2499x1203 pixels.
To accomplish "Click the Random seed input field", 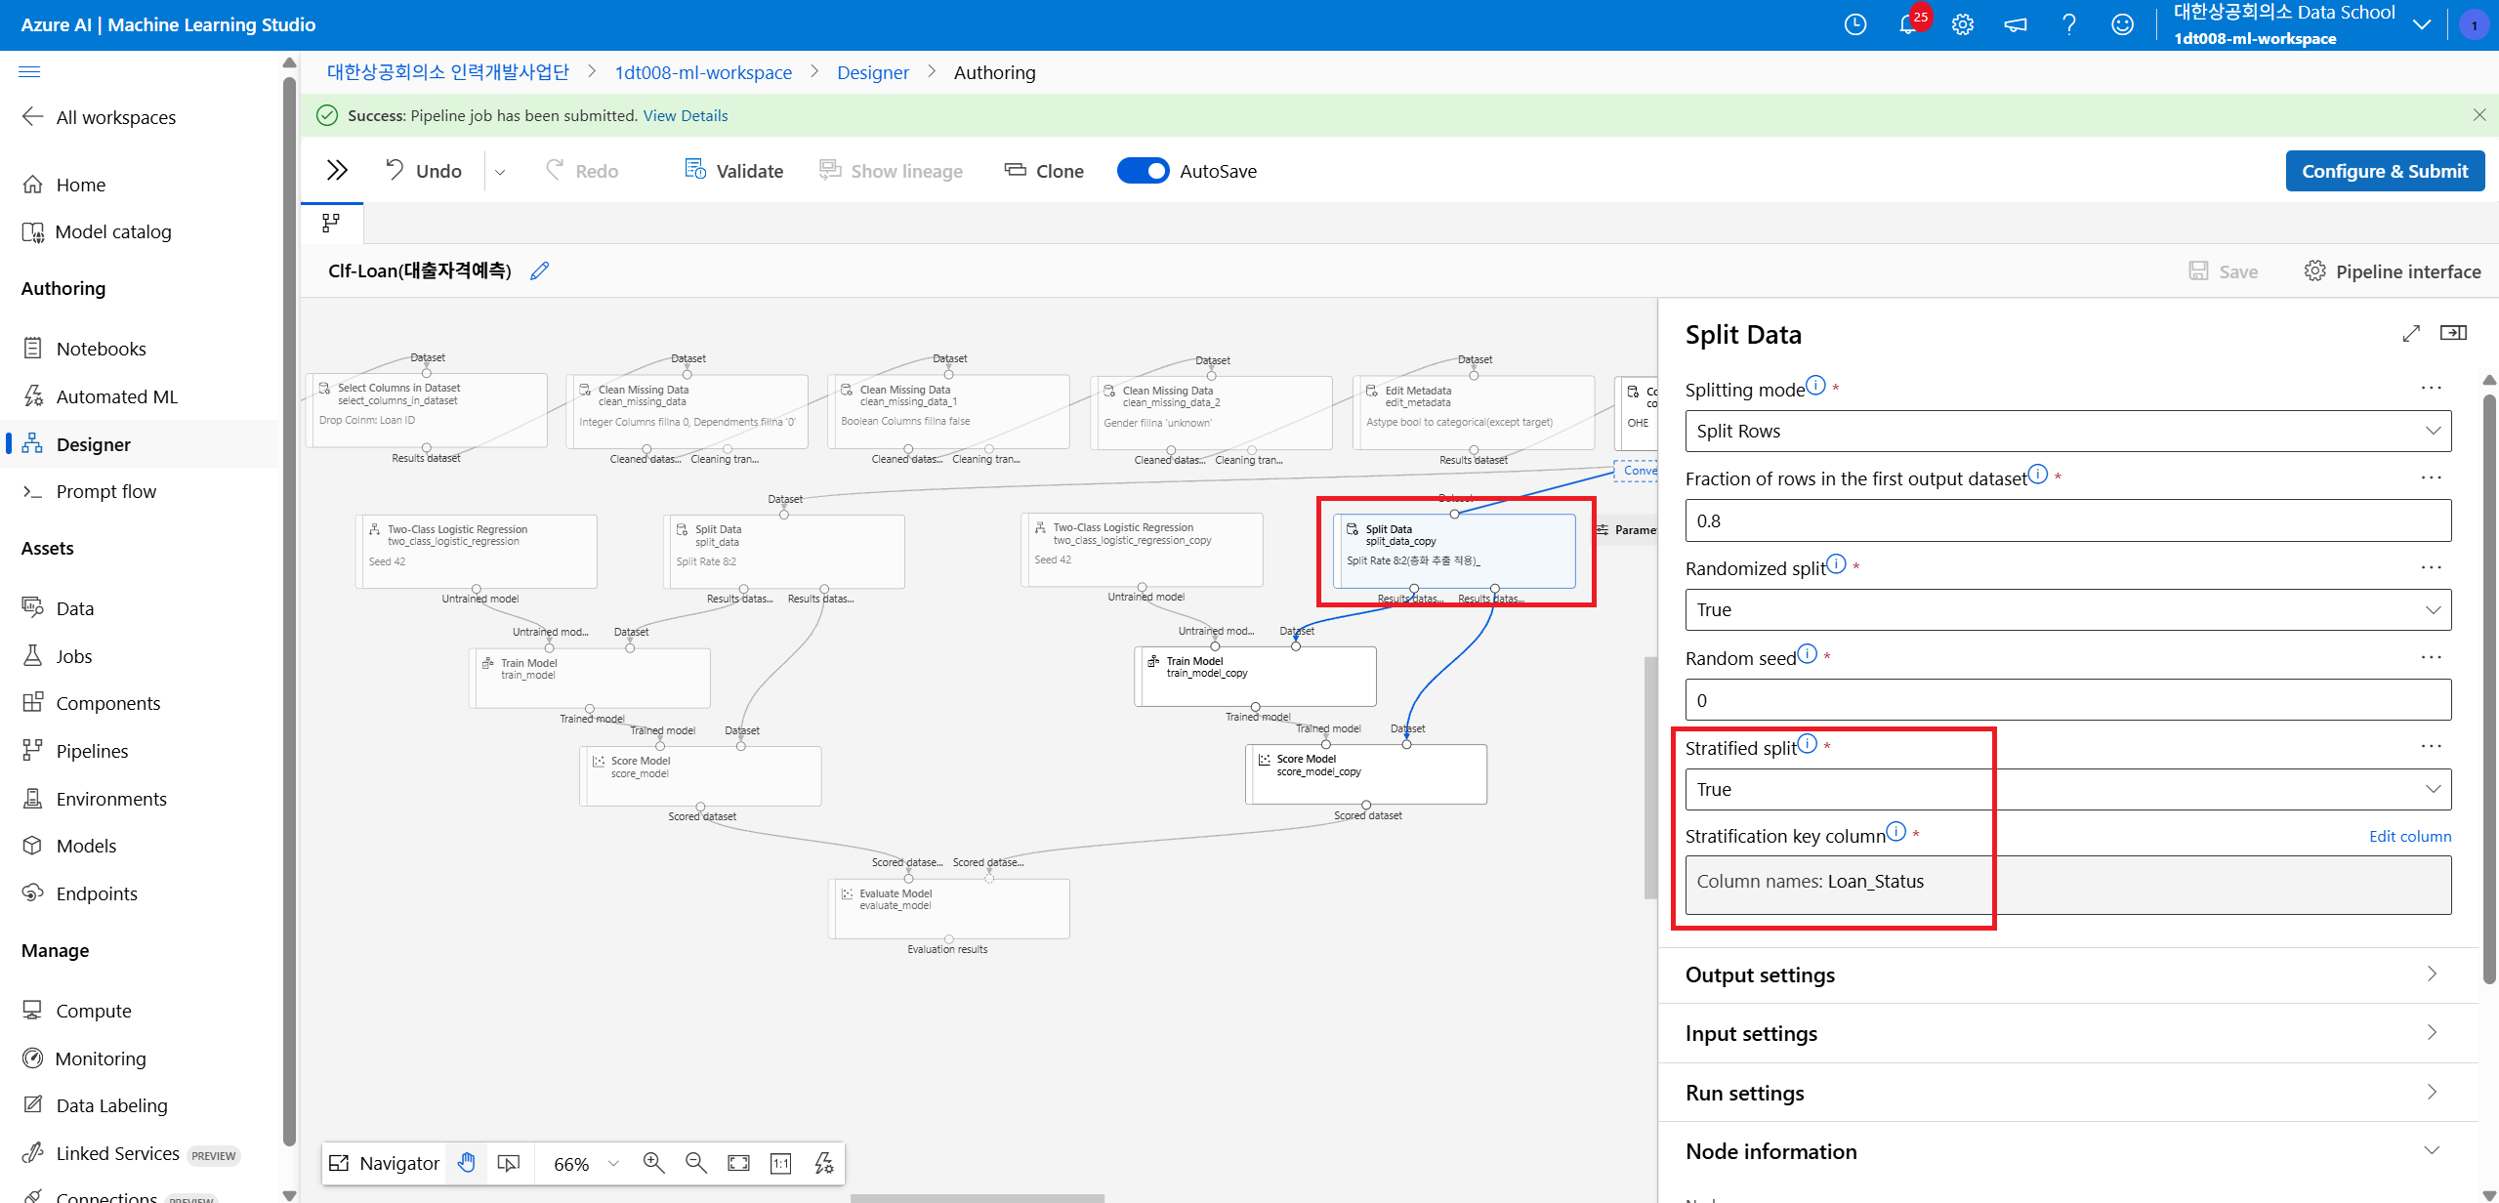I will click(2066, 700).
